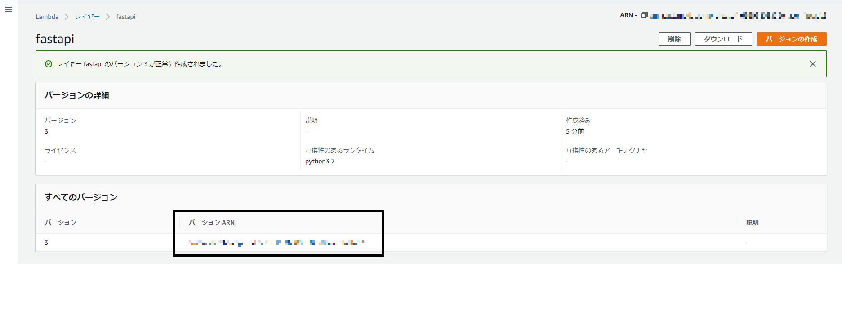Click the ダウンロード button

(723, 39)
